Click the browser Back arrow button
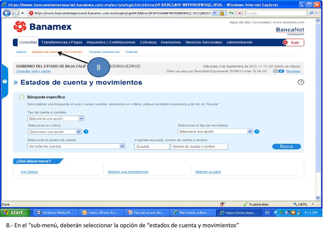 coord(6,13)
